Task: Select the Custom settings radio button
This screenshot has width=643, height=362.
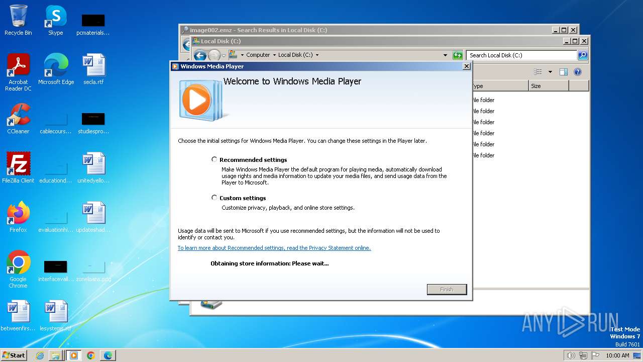Action: tap(215, 198)
